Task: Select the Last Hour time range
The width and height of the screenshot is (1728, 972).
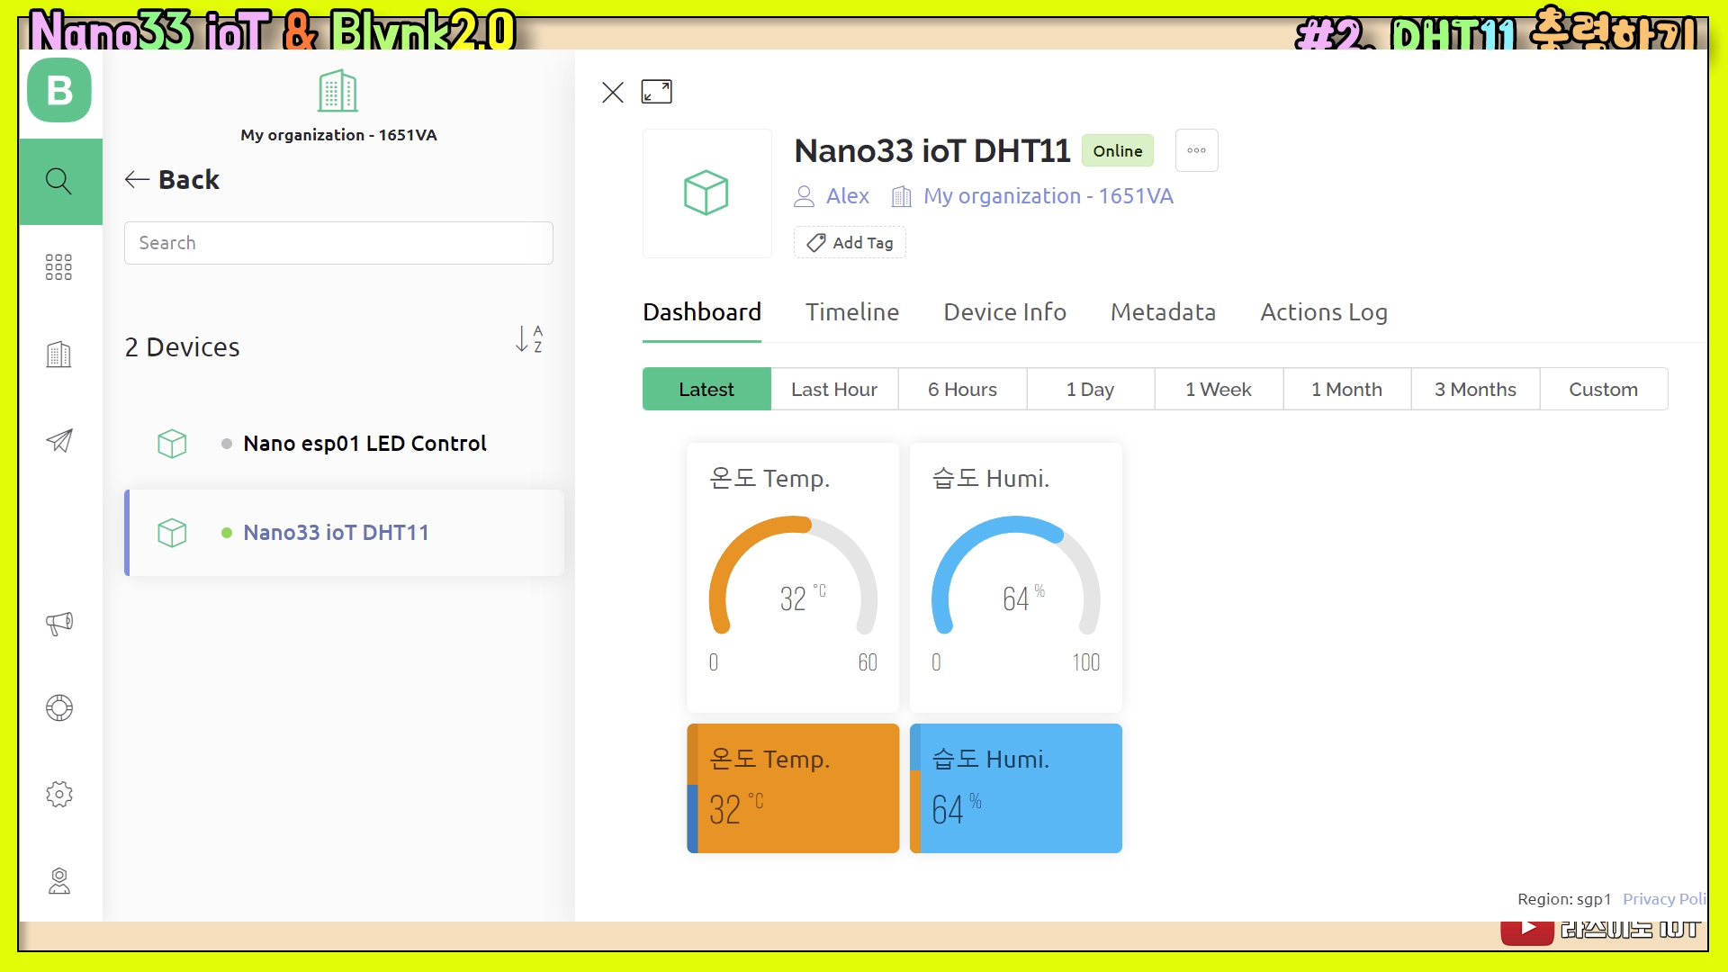Action: click(x=834, y=390)
